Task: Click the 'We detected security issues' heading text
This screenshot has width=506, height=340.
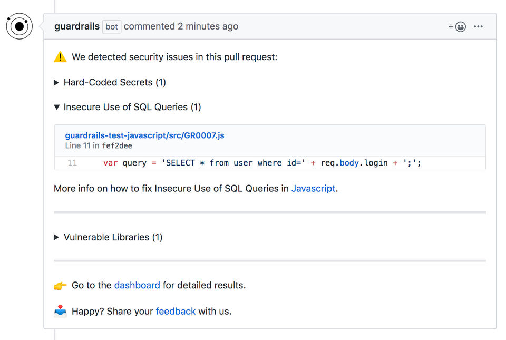Action: click(174, 57)
